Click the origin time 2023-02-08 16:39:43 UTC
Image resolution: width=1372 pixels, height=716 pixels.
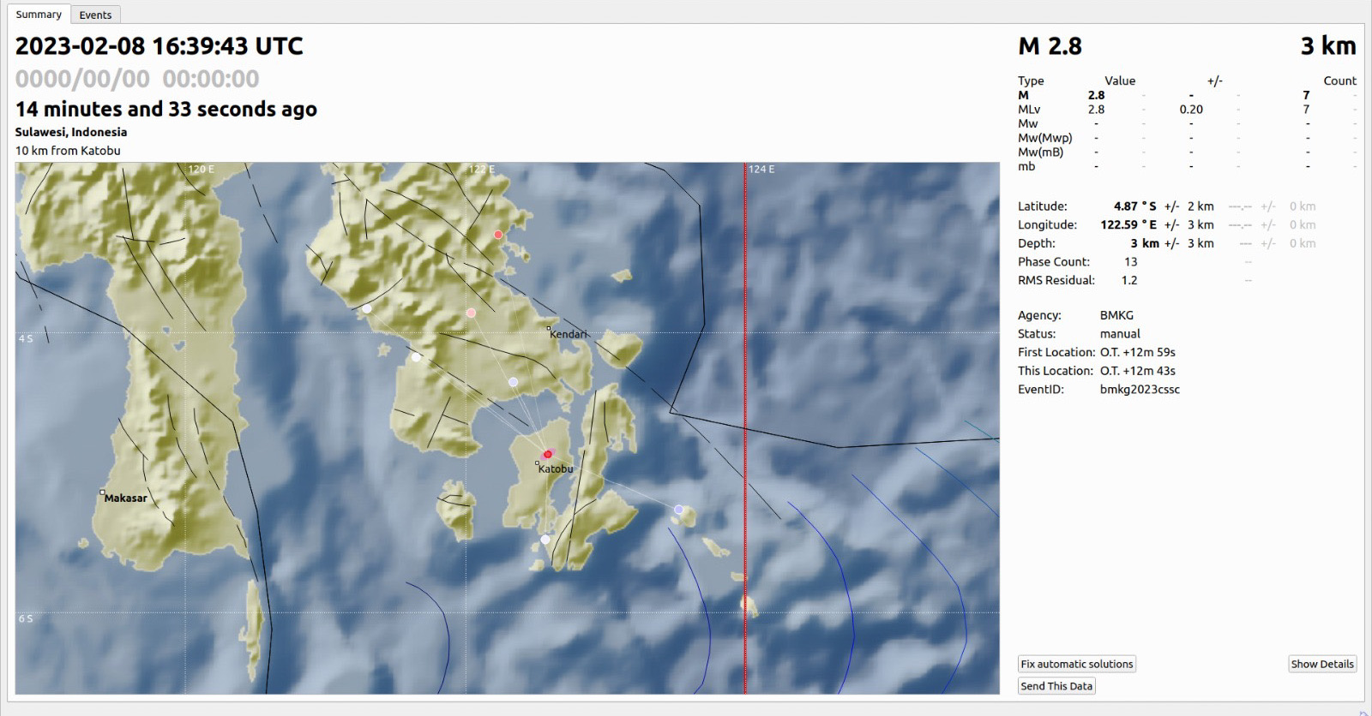click(x=159, y=46)
